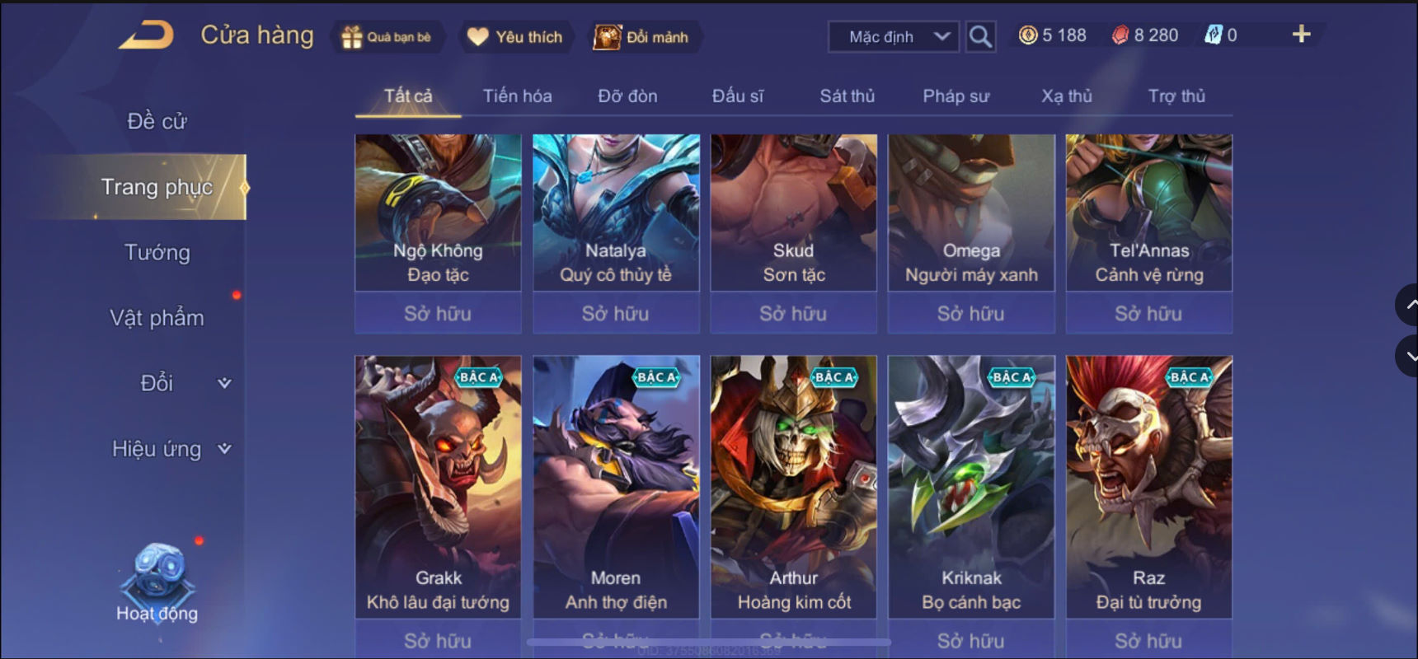Open the Quà bạn bè gift icon

point(352,37)
